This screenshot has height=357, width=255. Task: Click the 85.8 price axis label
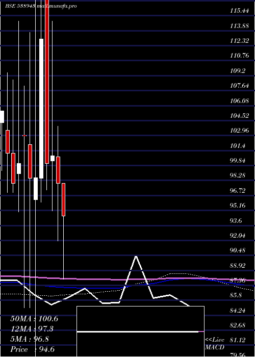click(236, 295)
